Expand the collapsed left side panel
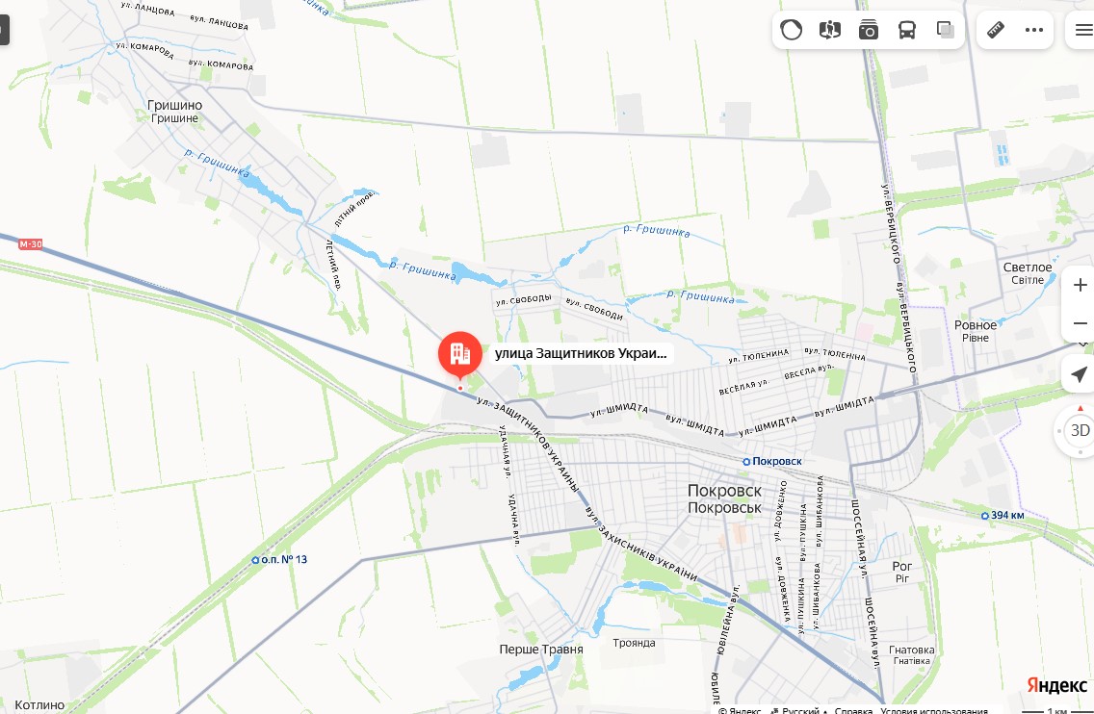Screen dimensions: 1094x714 pos(4,30)
